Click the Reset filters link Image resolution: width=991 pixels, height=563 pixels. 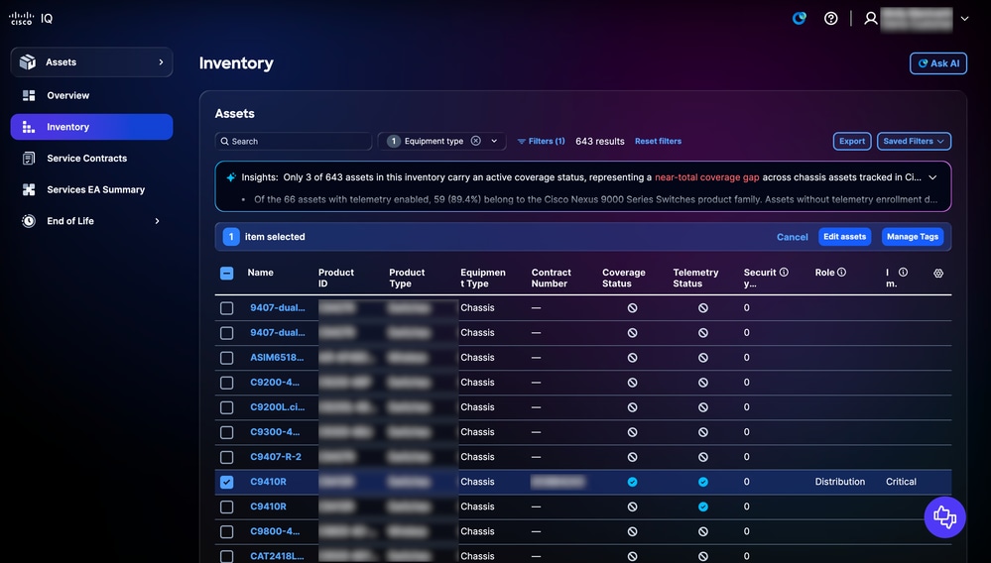point(658,142)
